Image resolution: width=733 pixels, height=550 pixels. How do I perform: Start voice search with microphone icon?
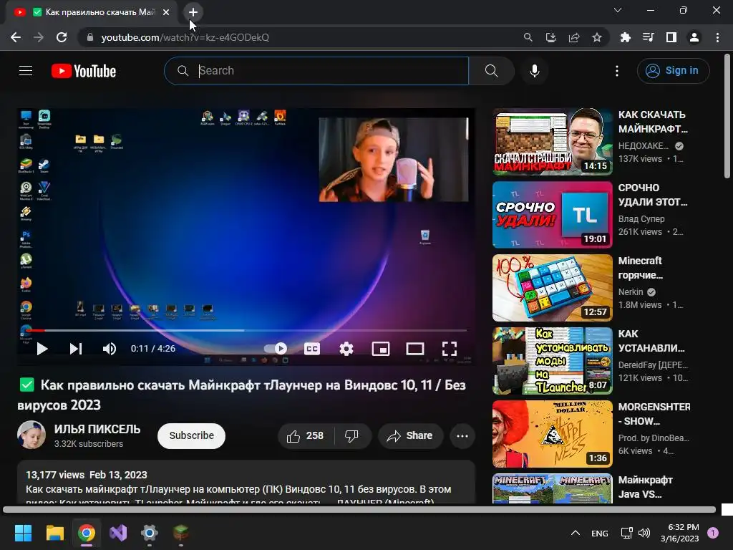534,71
